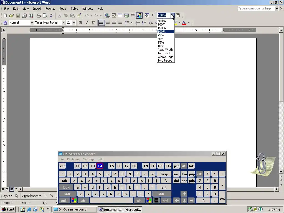Open the help question box dropdown arrow
The height and width of the screenshot is (213, 284).
click(277, 9)
